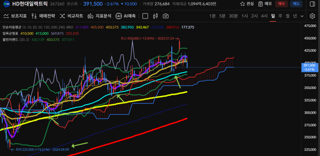Screen dimensions: 320x156
Task: Click the 단순이동평균 indicator label
Action: pyautogui.click(x=12, y=27)
